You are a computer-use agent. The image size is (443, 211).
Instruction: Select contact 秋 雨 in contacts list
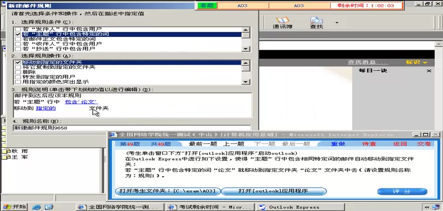(15, 151)
